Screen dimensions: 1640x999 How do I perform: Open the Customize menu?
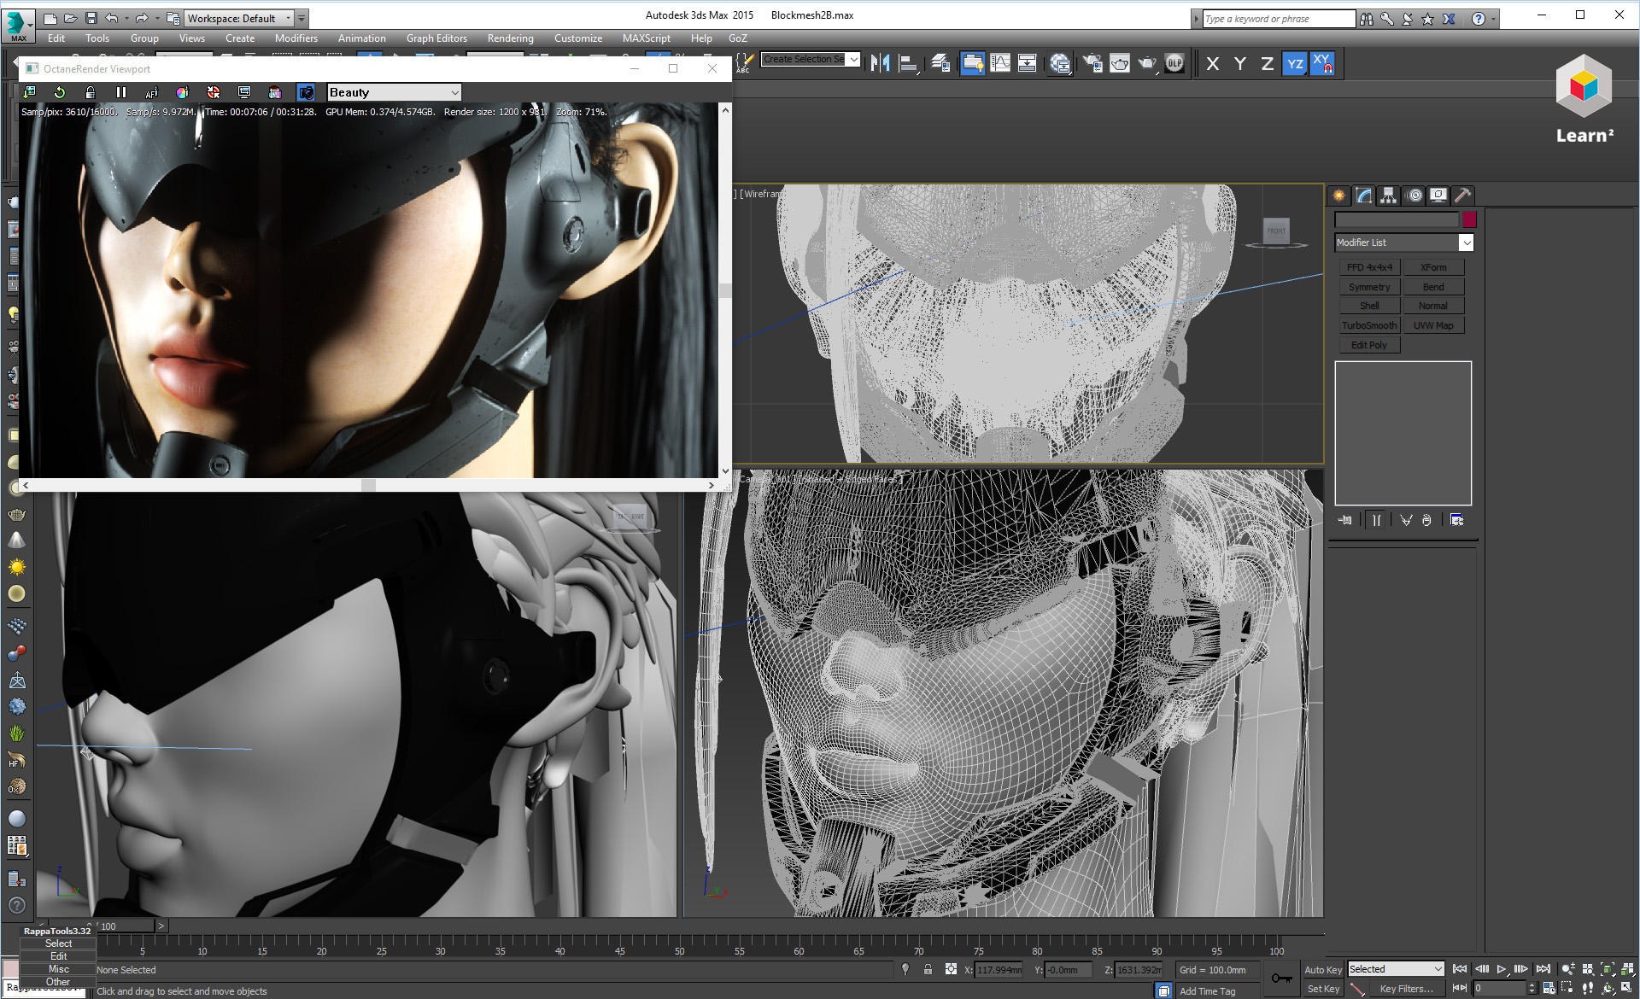click(x=577, y=38)
